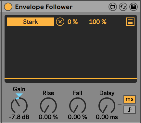Viewport: 141px width, 123px height.
Task: Switch delay to note sync mode
Action: [130, 110]
